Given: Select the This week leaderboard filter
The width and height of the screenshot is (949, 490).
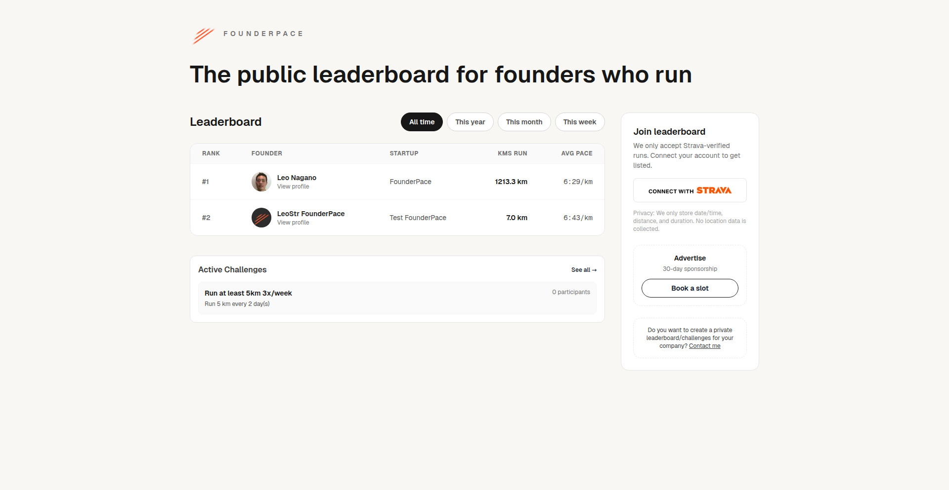Looking at the screenshot, I should 579,122.
